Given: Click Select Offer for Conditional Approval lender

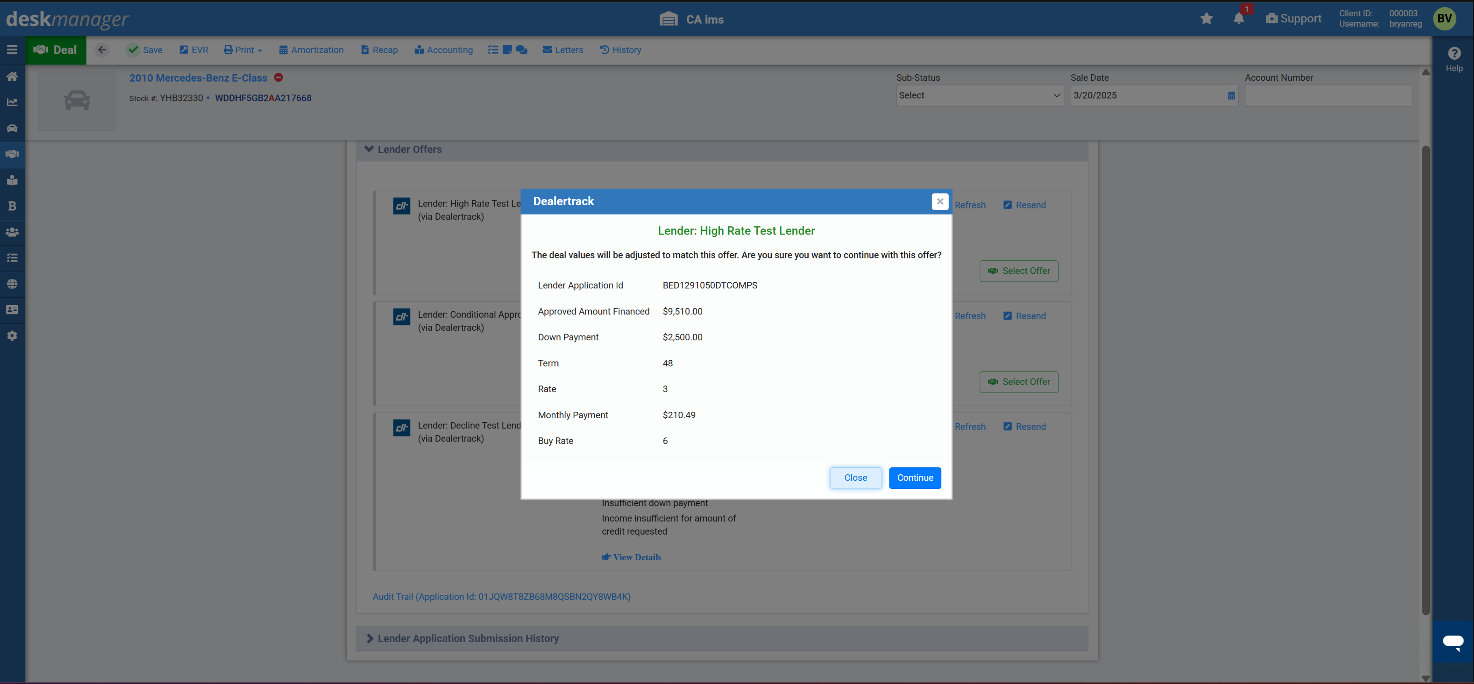Looking at the screenshot, I should (x=1019, y=381).
